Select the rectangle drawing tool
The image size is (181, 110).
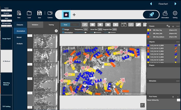pos(92,24)
